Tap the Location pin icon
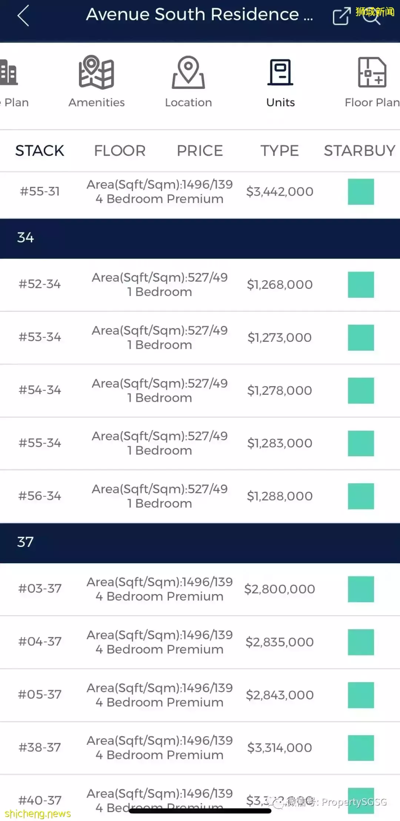 tap(188, 73)
